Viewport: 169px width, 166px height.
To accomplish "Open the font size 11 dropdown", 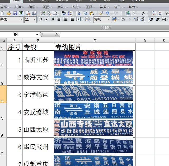I will (35, 20).
